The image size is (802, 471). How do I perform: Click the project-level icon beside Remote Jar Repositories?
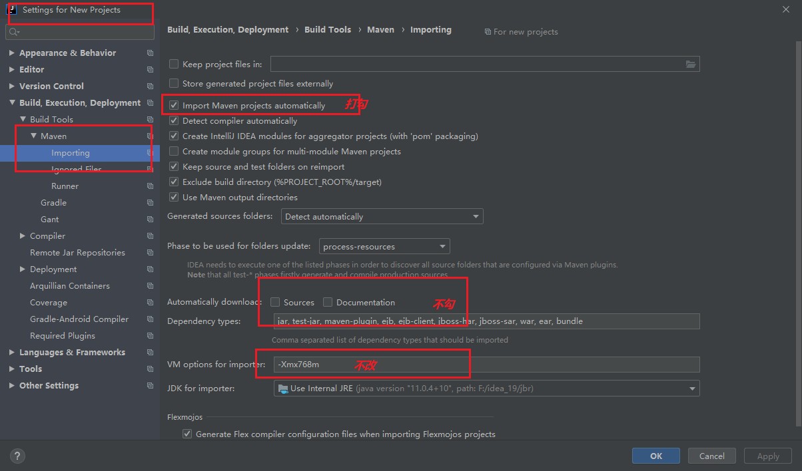tap(150, 253)
